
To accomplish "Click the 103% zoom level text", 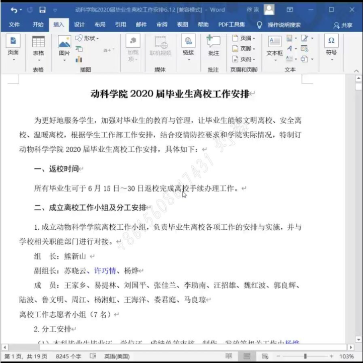I will point(346,356).
